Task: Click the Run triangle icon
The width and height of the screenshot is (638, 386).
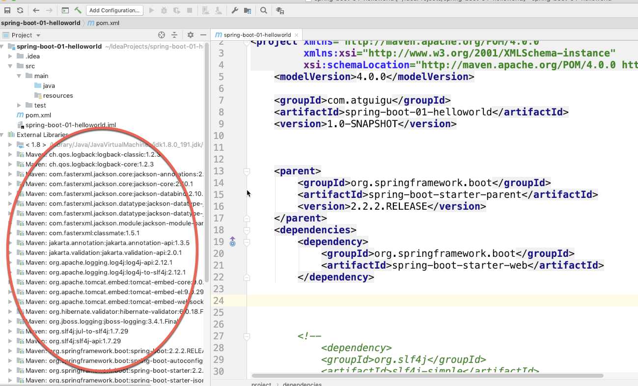Action: tap(151, 10)
